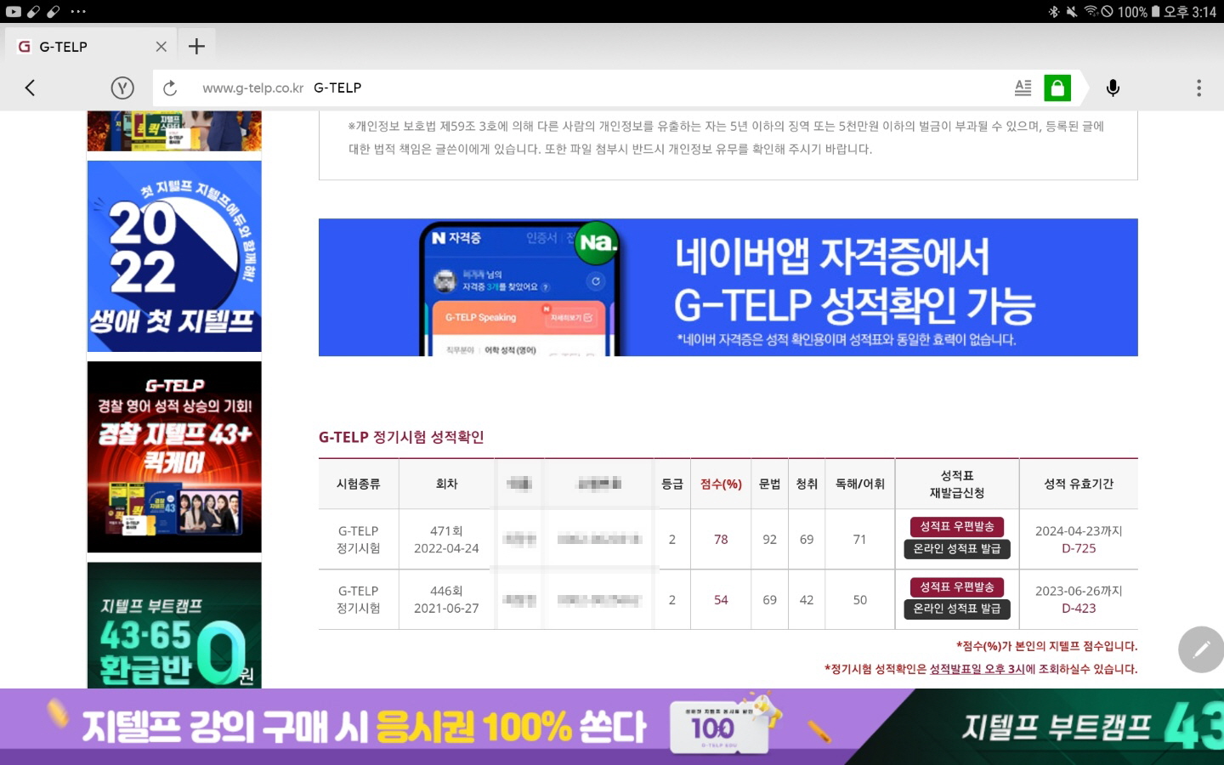
Task: Open the YouTube notification icon in the status bar
Action: (x=13, y=11)
